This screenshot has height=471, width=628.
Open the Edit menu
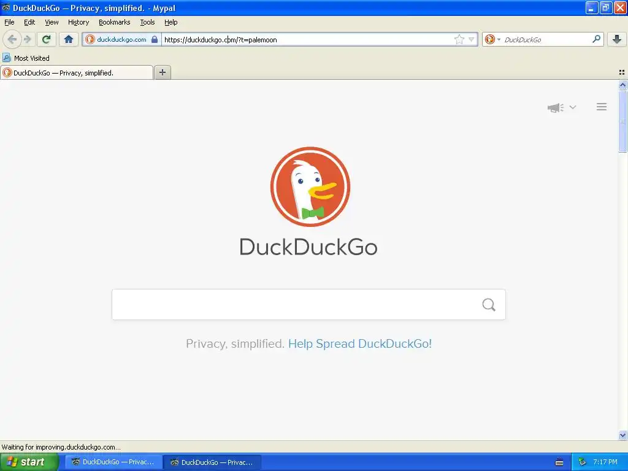29,22
